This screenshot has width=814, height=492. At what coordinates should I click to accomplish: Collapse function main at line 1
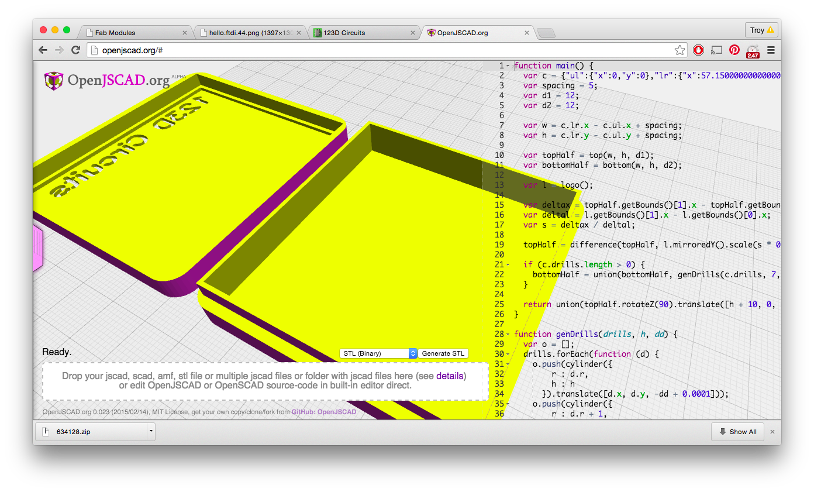point(508,66)
